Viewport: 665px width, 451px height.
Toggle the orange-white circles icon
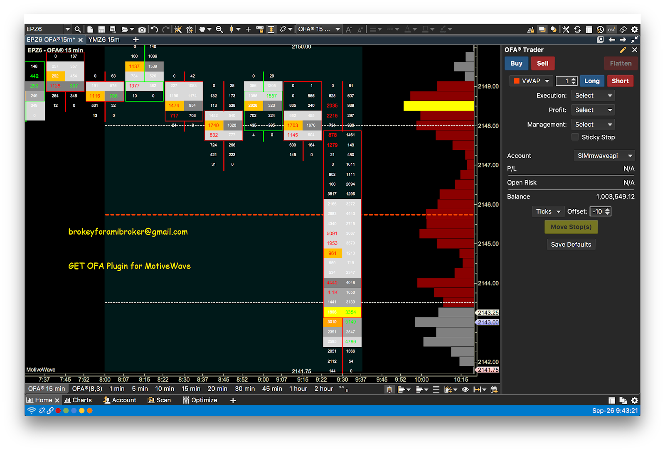(x=554, y=29)
